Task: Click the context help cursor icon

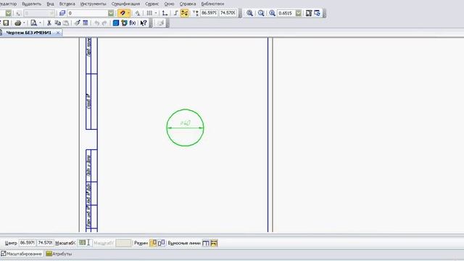Action: (144, 22)
